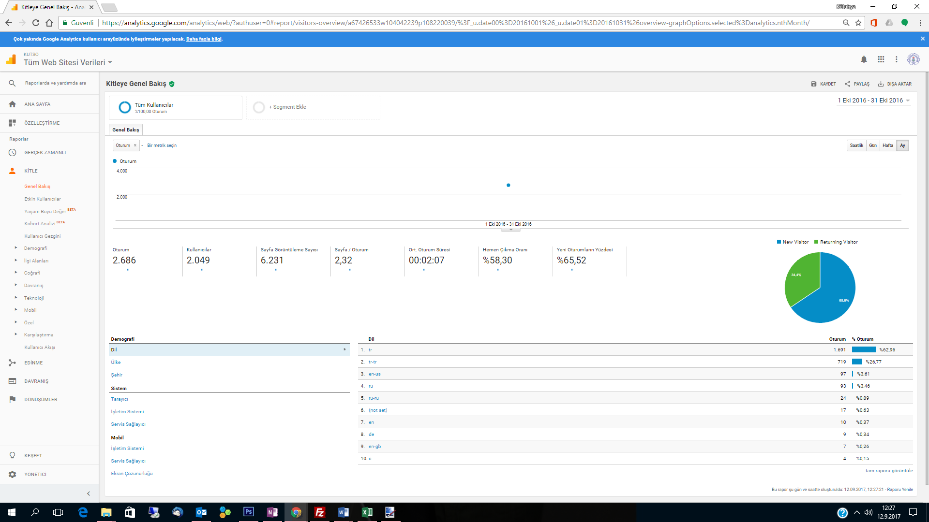Open Etkin Kullanıcılar menu item

point(43,199)
